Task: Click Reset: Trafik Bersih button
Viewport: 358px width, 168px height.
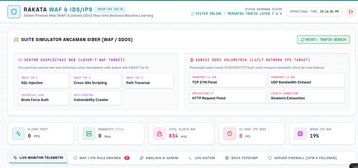Action: 323,39
